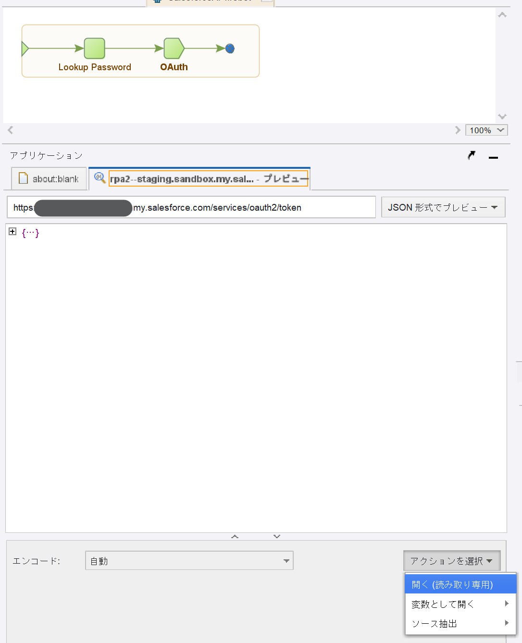Click the アプリケーション panel title
This screenshot has height=643, width=522.
click(x=46, y=155)
